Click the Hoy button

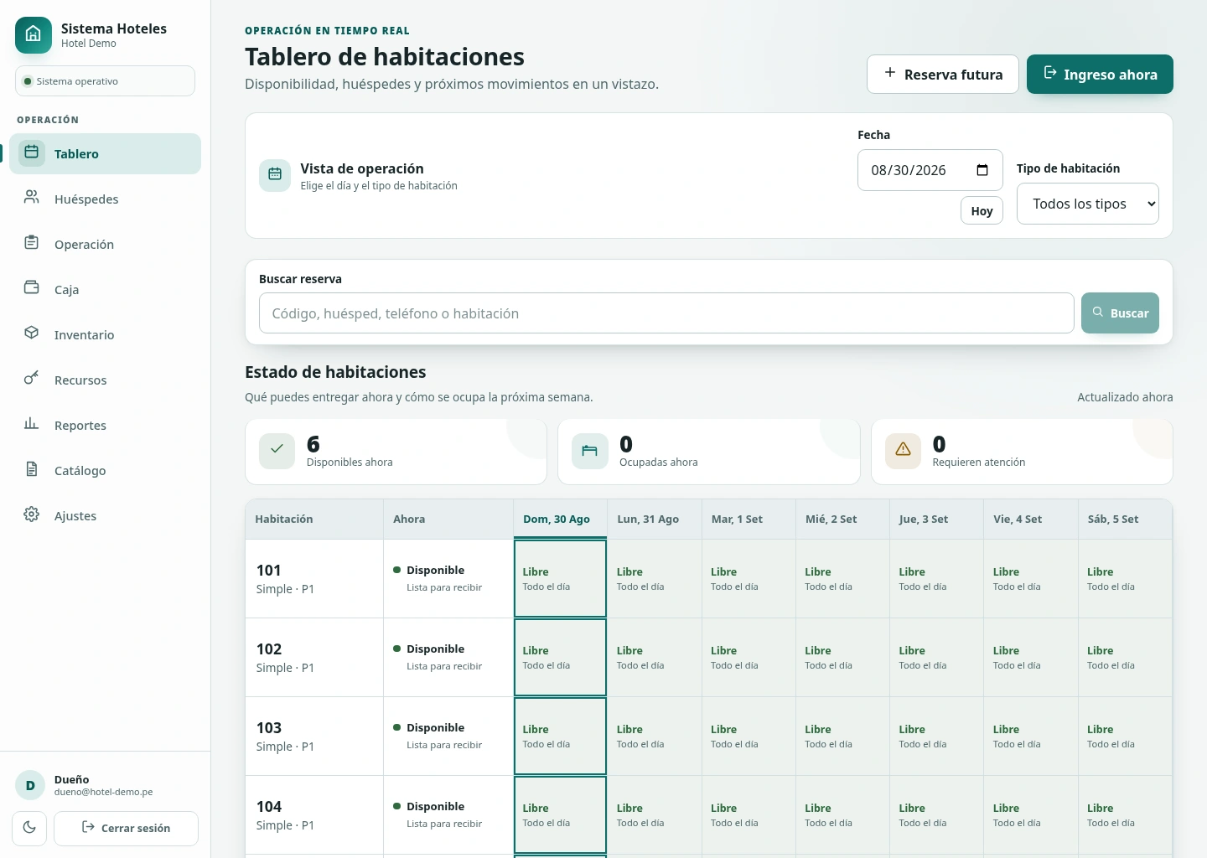(x=982, y=210)
